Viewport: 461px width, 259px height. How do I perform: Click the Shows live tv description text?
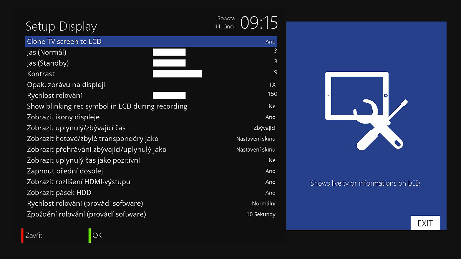click(x=365, y=183)
